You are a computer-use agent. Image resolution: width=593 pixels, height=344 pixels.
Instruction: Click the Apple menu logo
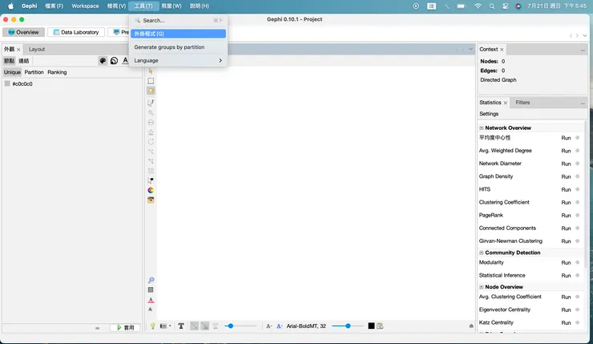click(x=11, y=6)
